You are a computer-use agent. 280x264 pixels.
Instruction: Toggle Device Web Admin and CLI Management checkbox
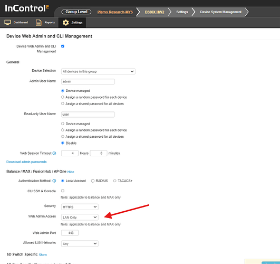63,46
